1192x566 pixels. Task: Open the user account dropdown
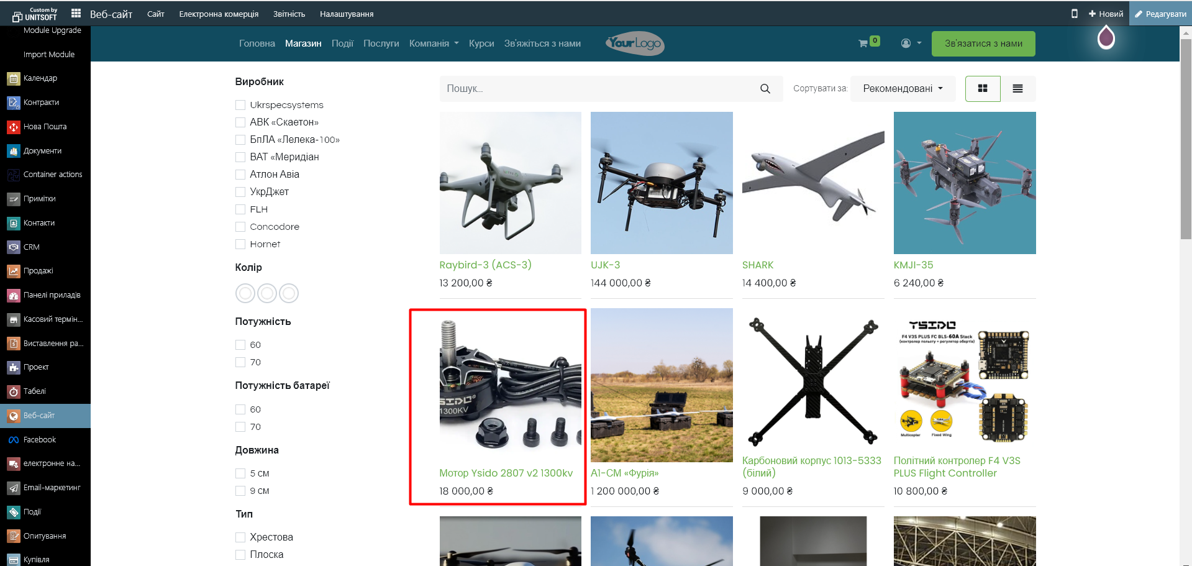911,43
